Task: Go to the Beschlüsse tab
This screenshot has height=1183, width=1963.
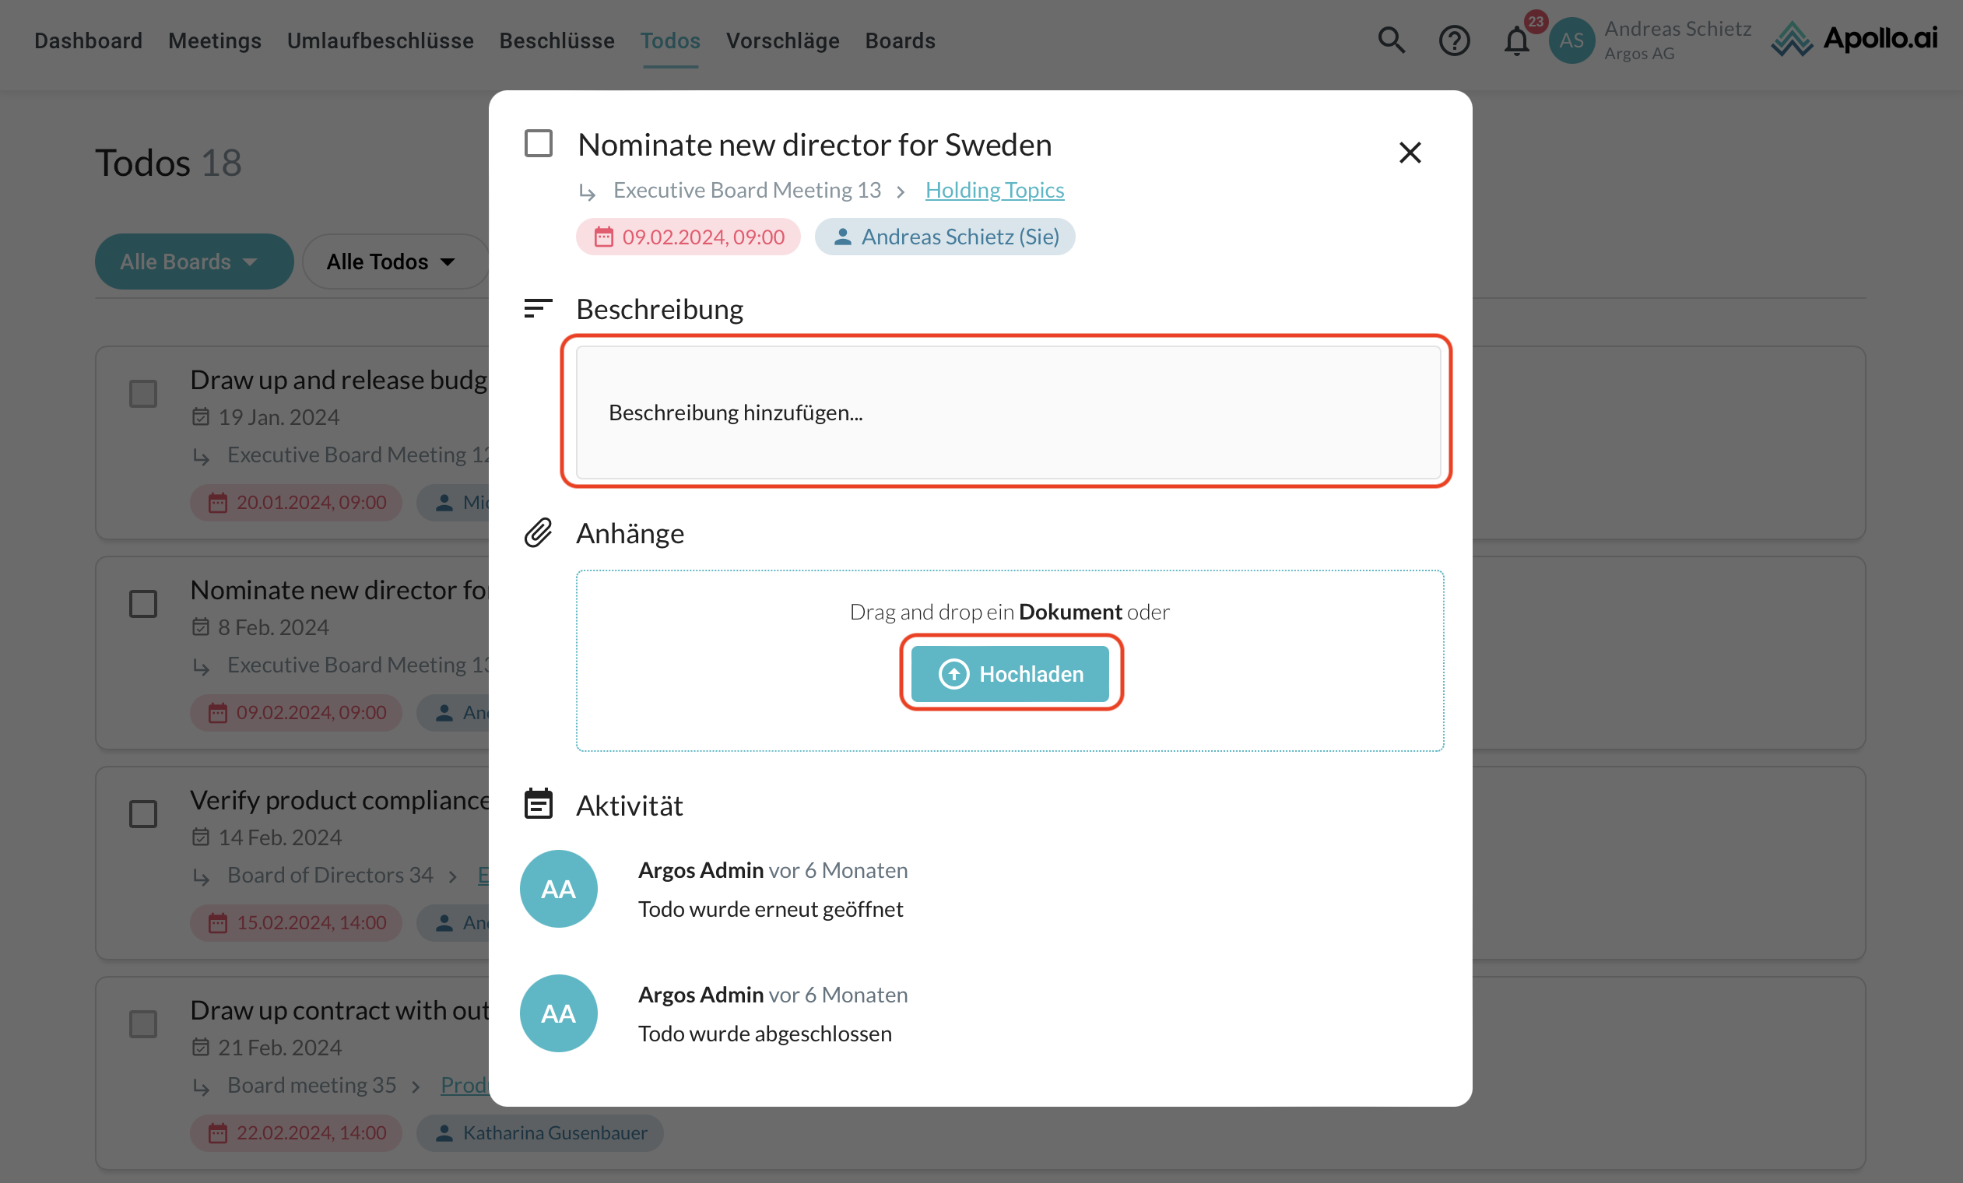Action: (x=556, y=40)
